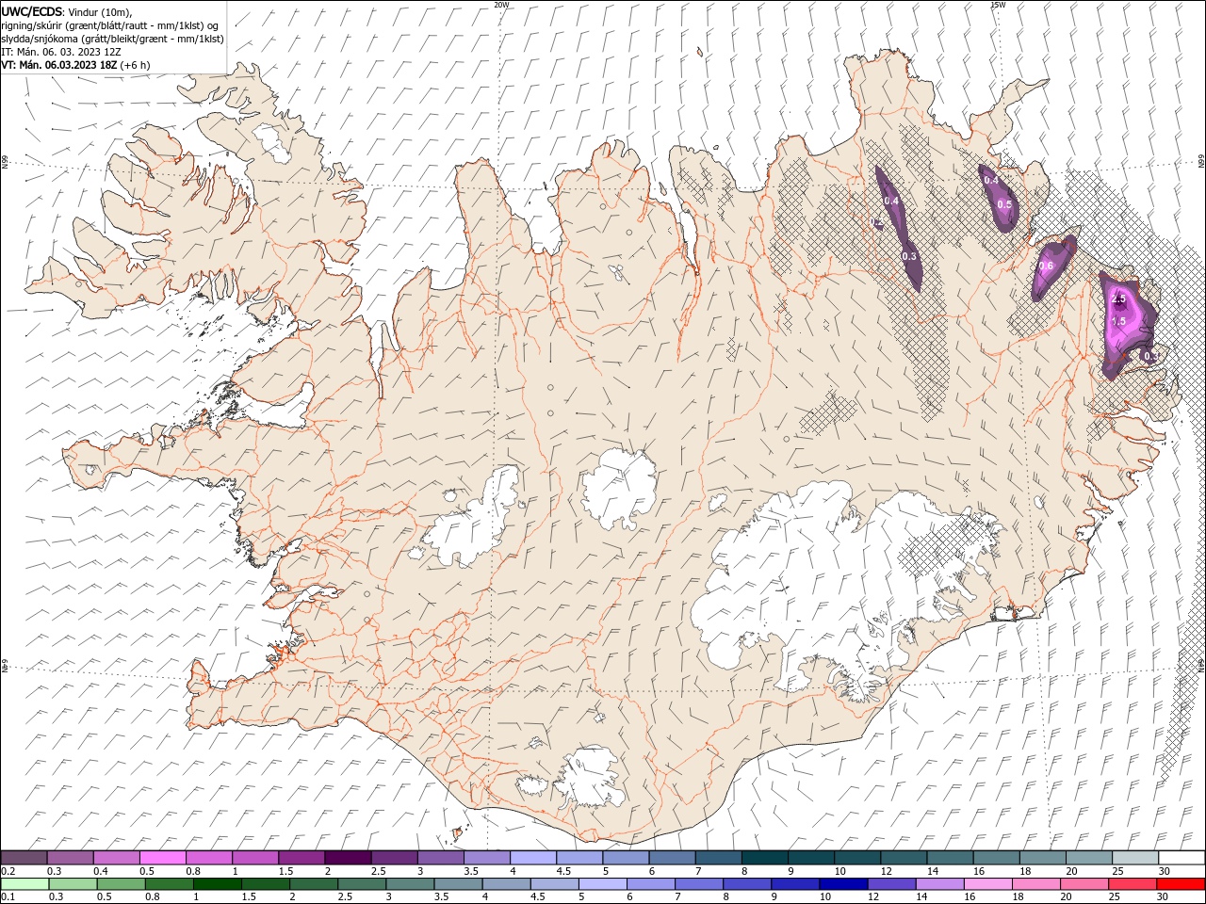Click the '0.2' label on the snow scale

tap(8, 871)
